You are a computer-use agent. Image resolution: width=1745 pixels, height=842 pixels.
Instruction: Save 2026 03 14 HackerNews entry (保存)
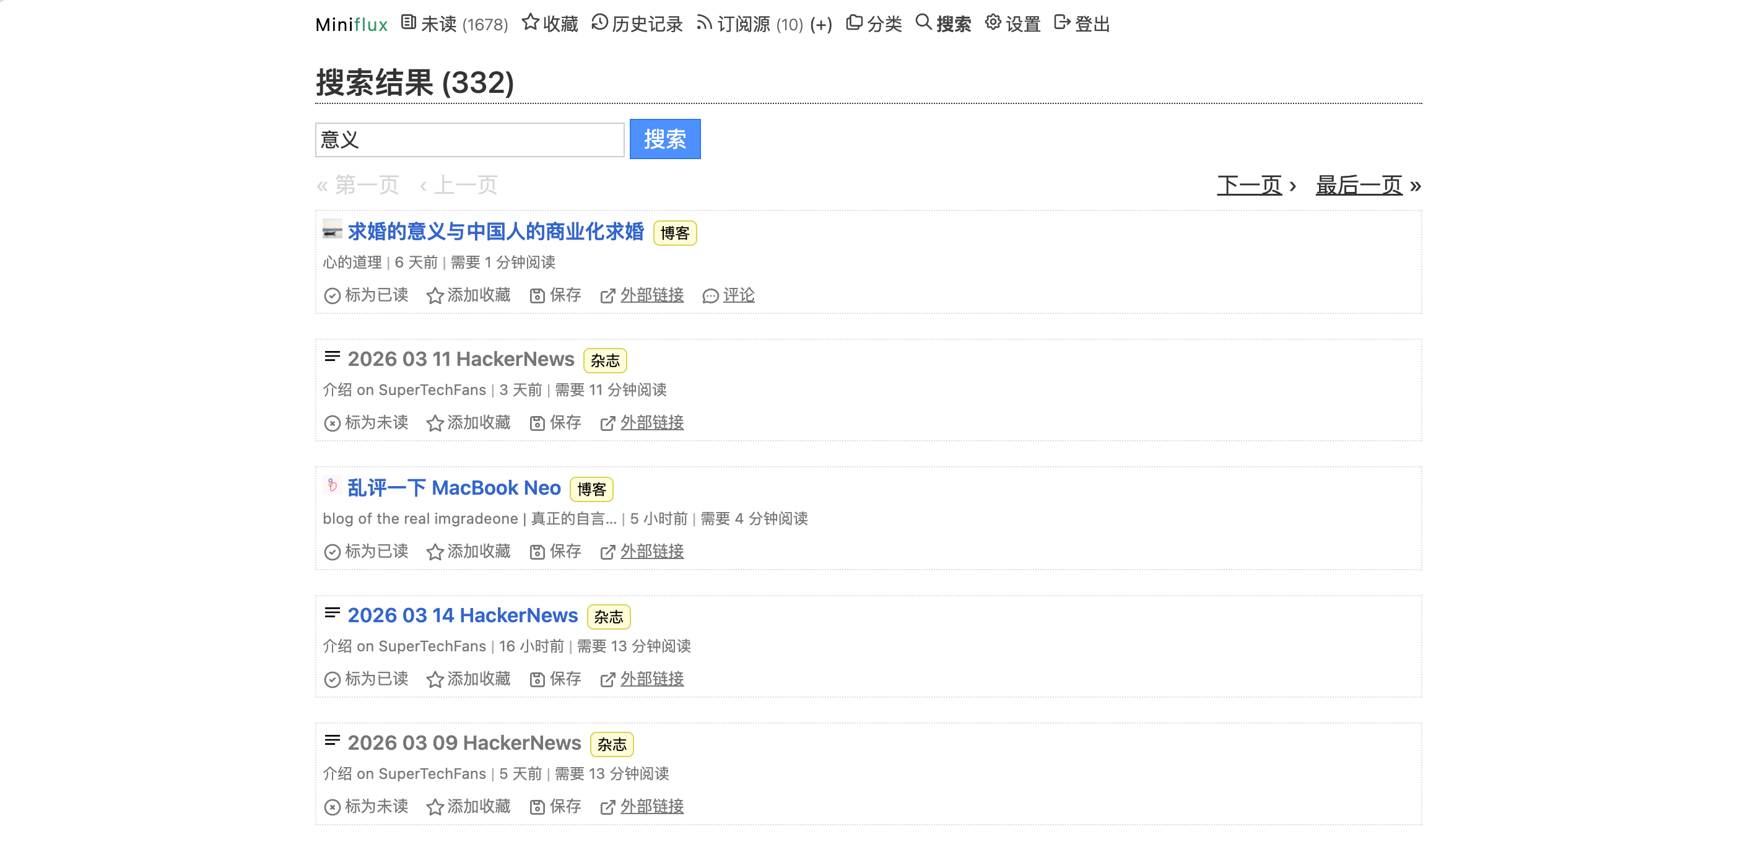point(555,679)
